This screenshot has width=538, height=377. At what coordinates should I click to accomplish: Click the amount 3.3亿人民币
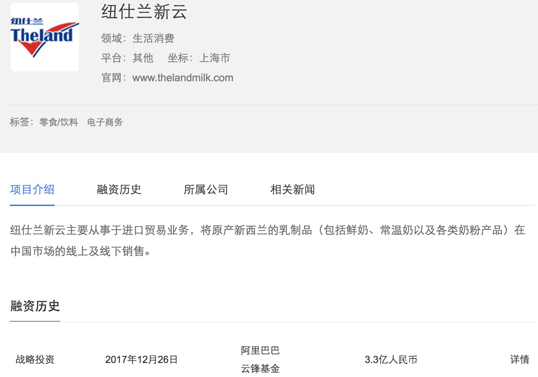[x=391, y=359]
